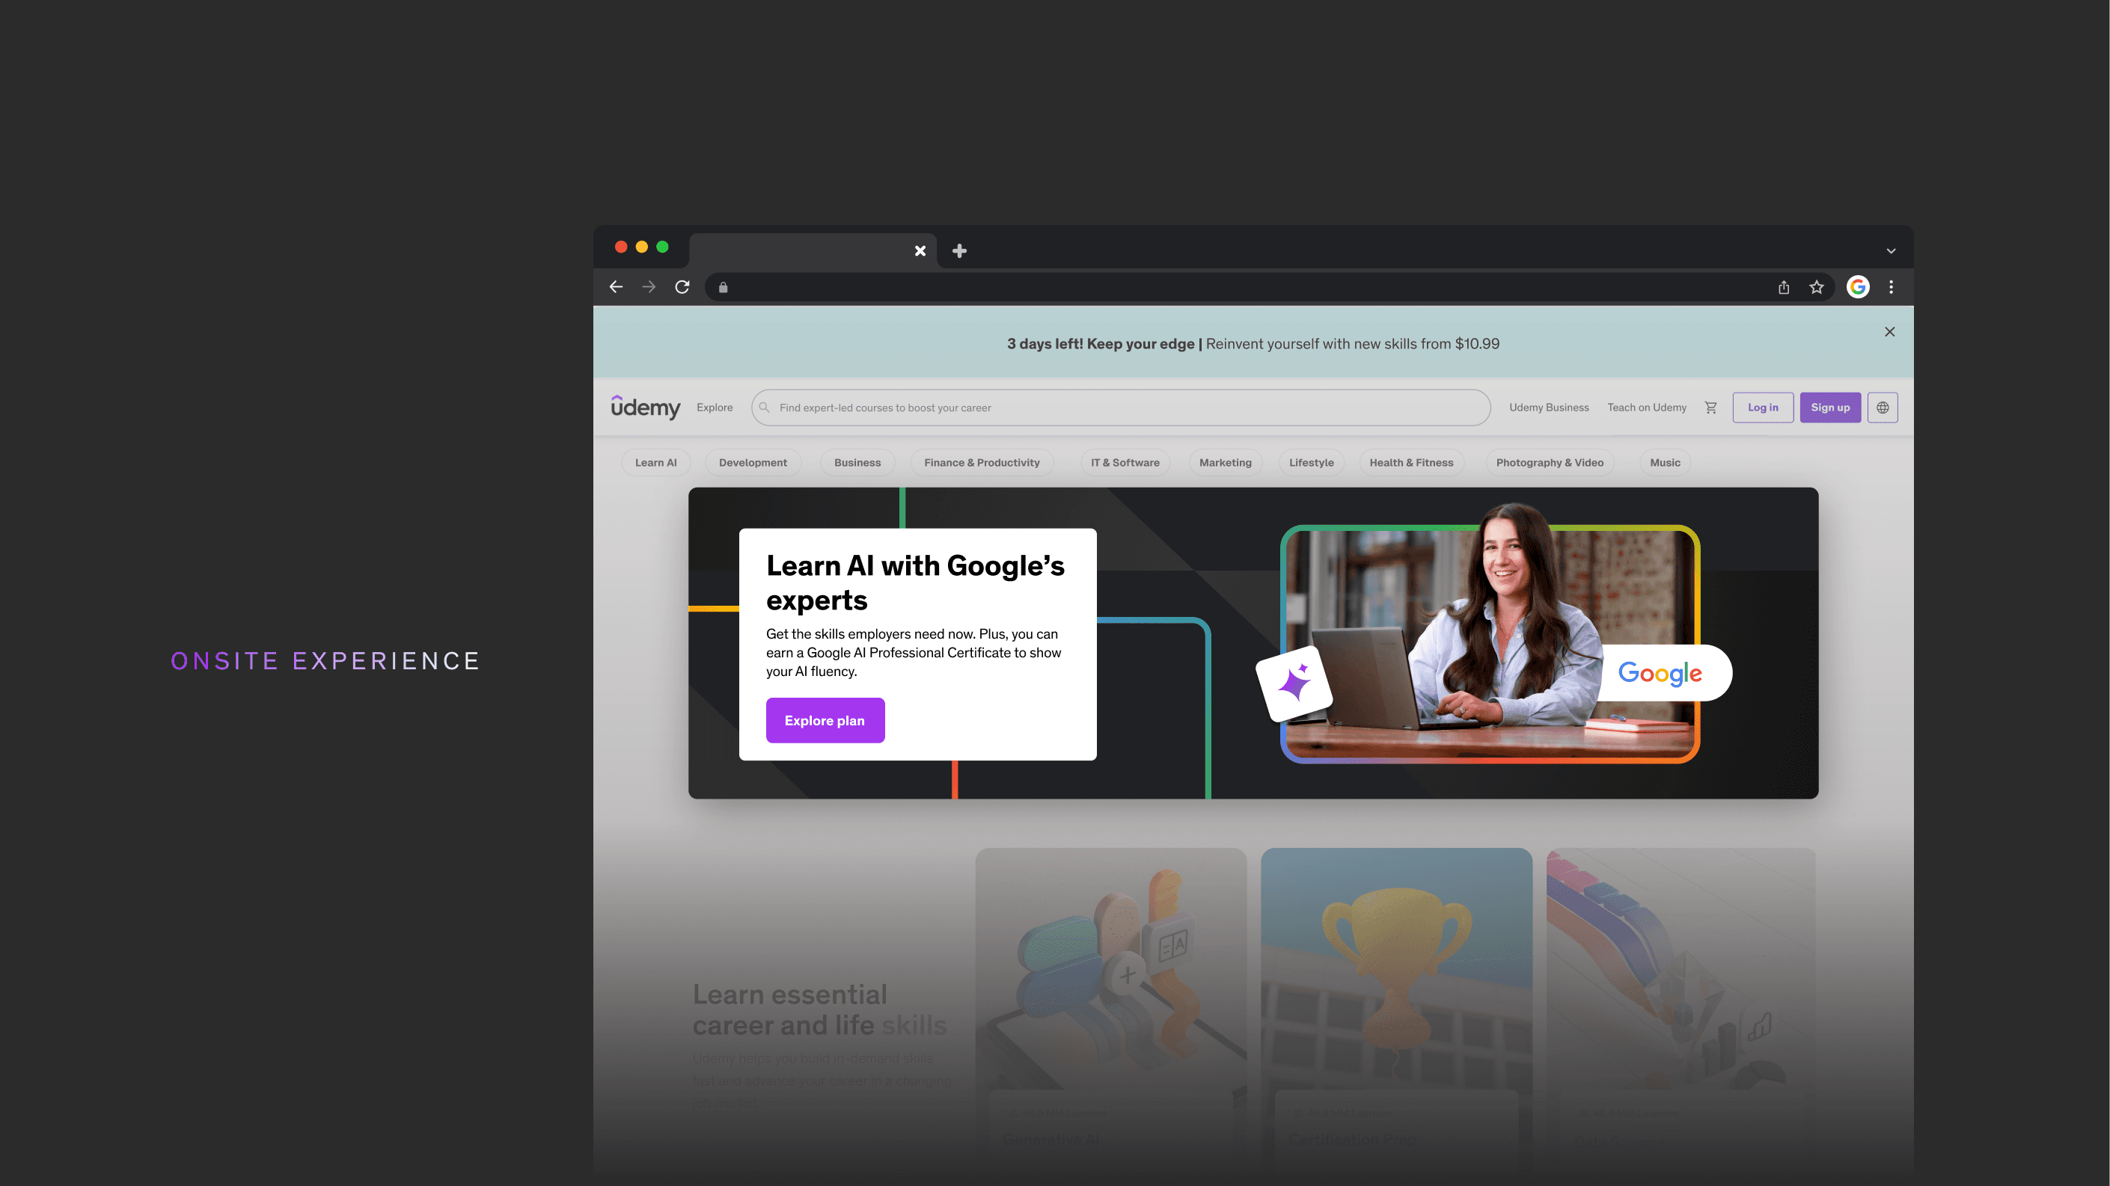This screenshot has width=2110, height=1186.
Task: Click the browser reload icon
Action: pos(682,287)
